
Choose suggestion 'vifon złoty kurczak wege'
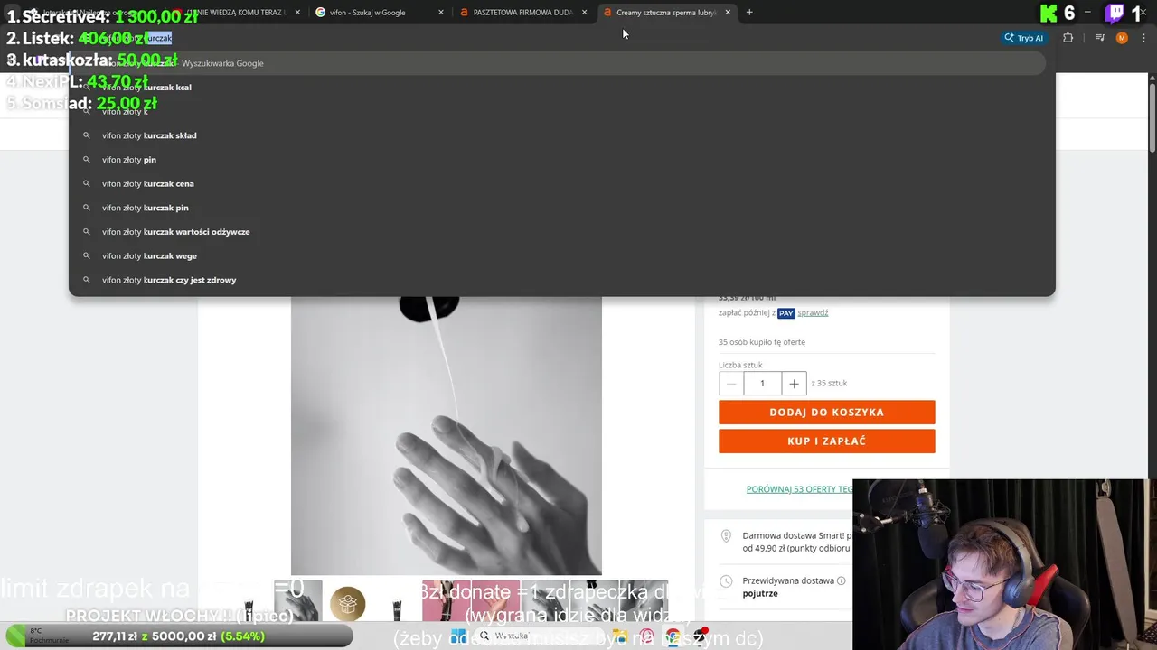click(x=562, y=255)
